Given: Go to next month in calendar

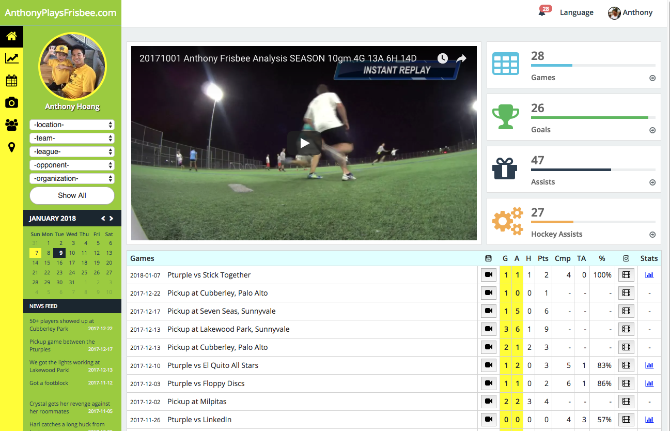Looking at the screenshot, I should tap(111, 219).
